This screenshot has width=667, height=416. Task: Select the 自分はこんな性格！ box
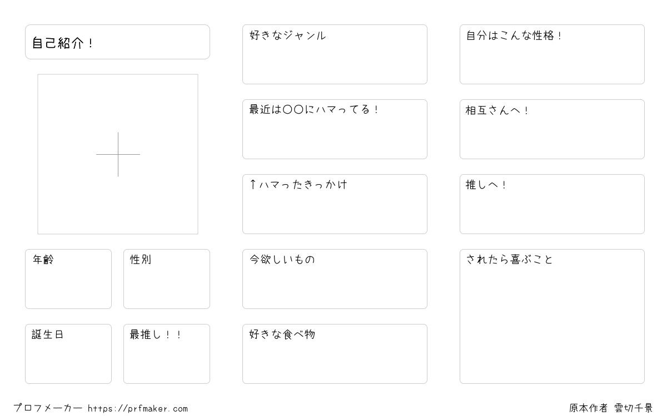tap(552, 54)
